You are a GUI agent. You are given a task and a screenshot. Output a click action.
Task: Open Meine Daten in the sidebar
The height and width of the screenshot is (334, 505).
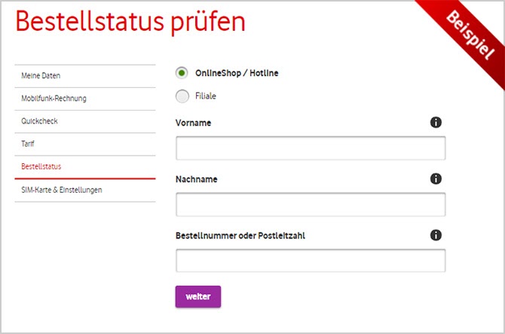85,76
